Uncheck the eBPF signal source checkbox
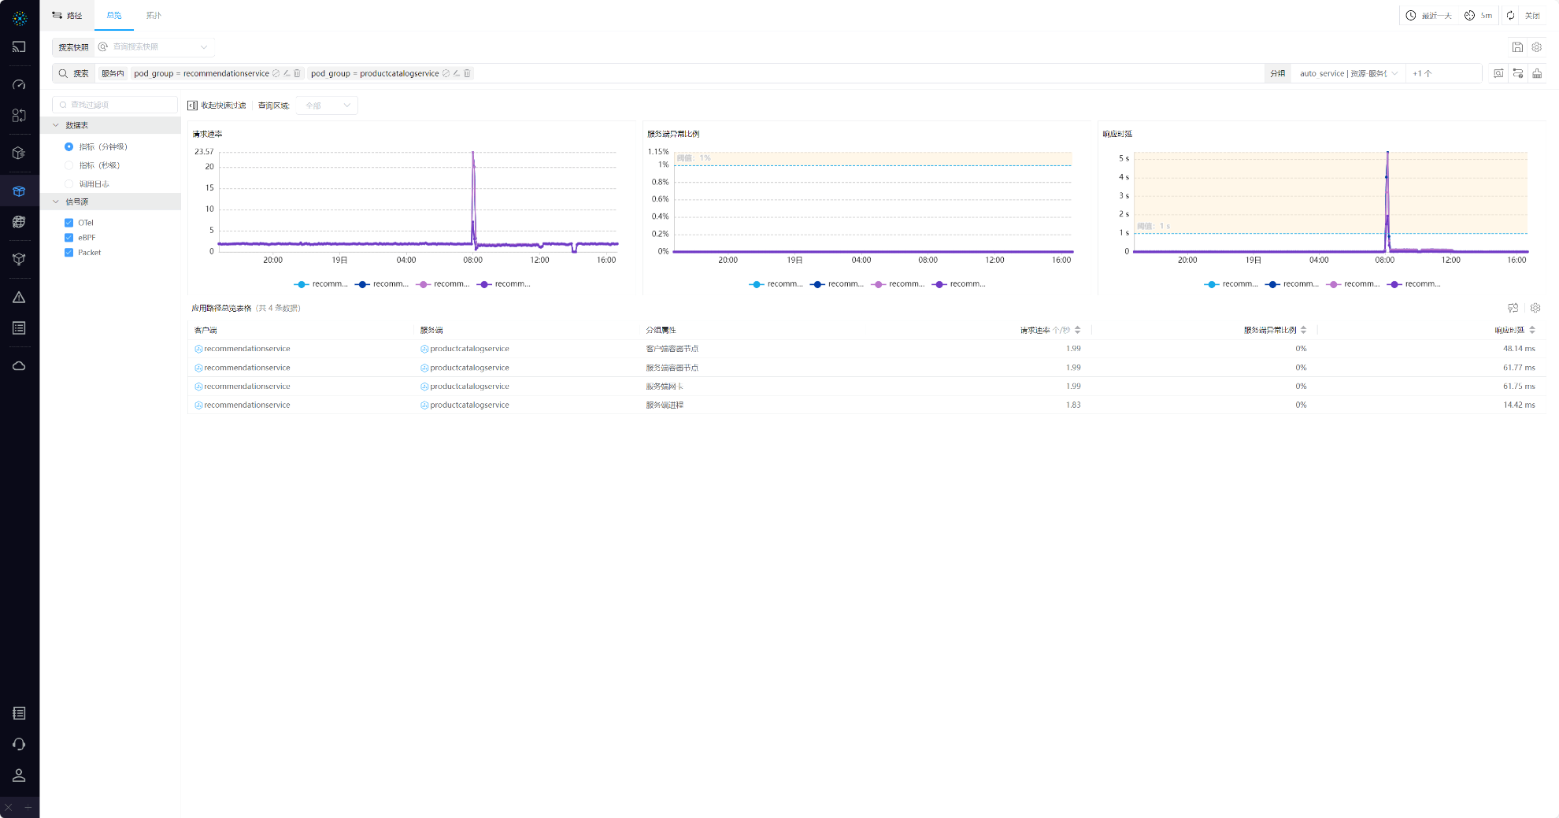Viewport: 1559px width, 818px height. [69, 238]
